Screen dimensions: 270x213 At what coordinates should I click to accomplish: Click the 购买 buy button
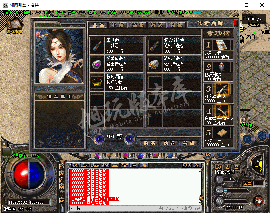click(x=149, y=143)
